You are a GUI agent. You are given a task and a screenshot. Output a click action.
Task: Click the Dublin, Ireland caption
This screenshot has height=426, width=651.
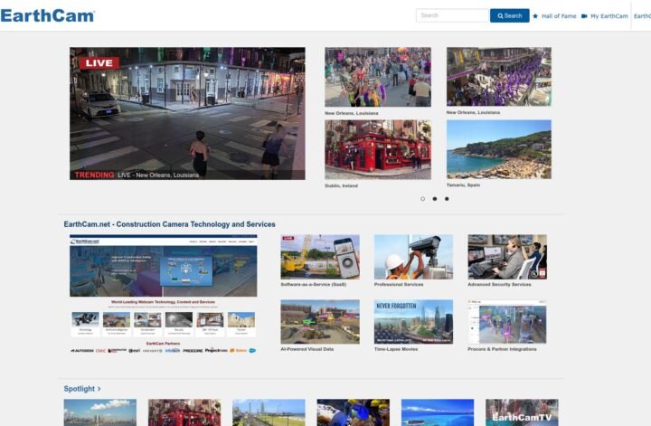point(341,185)
